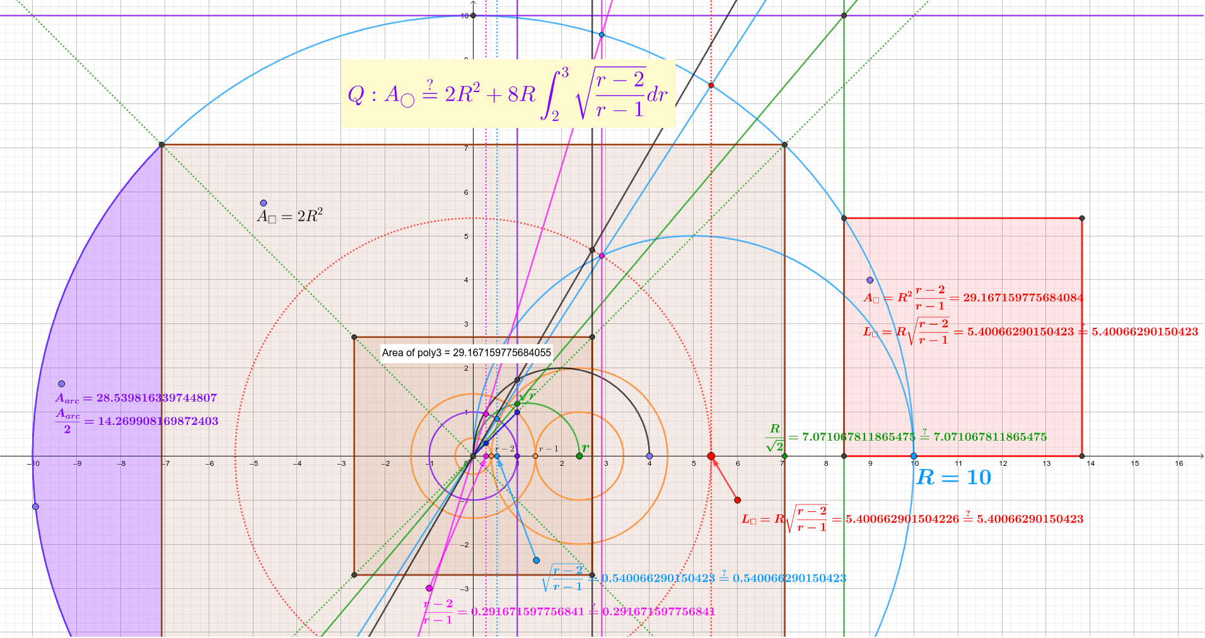Select the 'A□ = 2R²' label

coord(290,216)
